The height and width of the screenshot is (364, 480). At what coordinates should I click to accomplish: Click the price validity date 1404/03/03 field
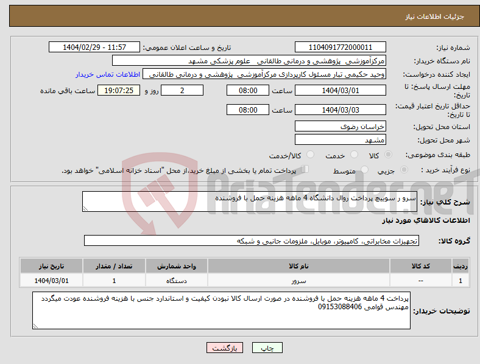point(340,110)
